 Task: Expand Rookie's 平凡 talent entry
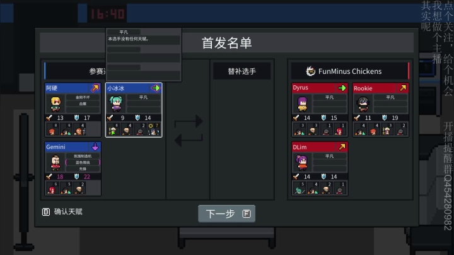(x=390, y=97)
